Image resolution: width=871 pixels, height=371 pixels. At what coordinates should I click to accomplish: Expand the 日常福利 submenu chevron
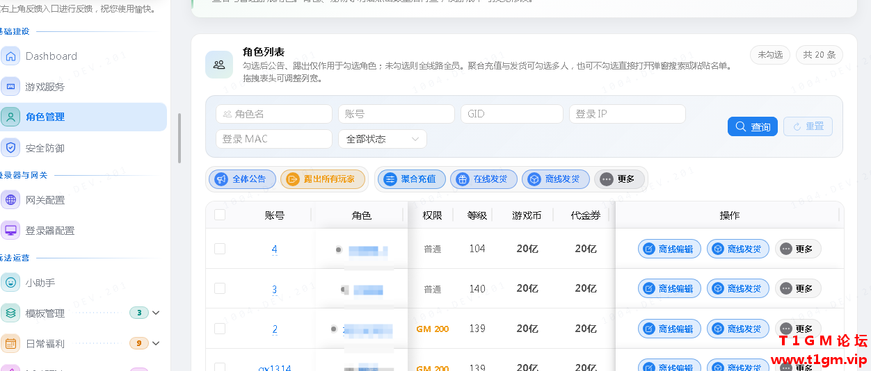[156, 343]
